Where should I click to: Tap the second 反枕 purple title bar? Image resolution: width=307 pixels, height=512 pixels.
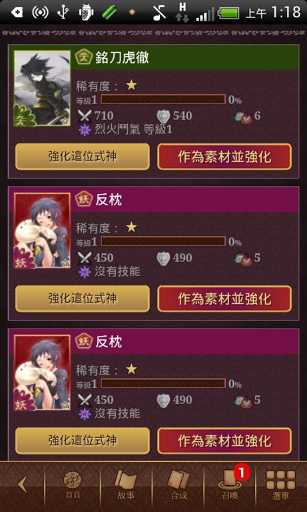185,341
